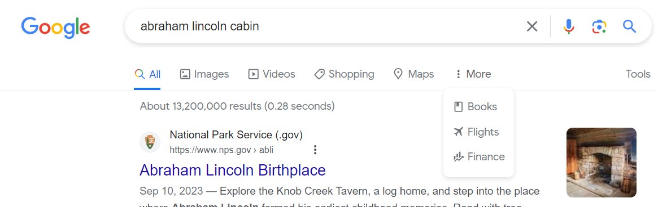
Task: Click the Google logo
Action: click(x=55, y=27)
